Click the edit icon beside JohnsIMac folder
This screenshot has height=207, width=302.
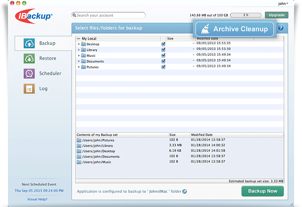point(184,192)
